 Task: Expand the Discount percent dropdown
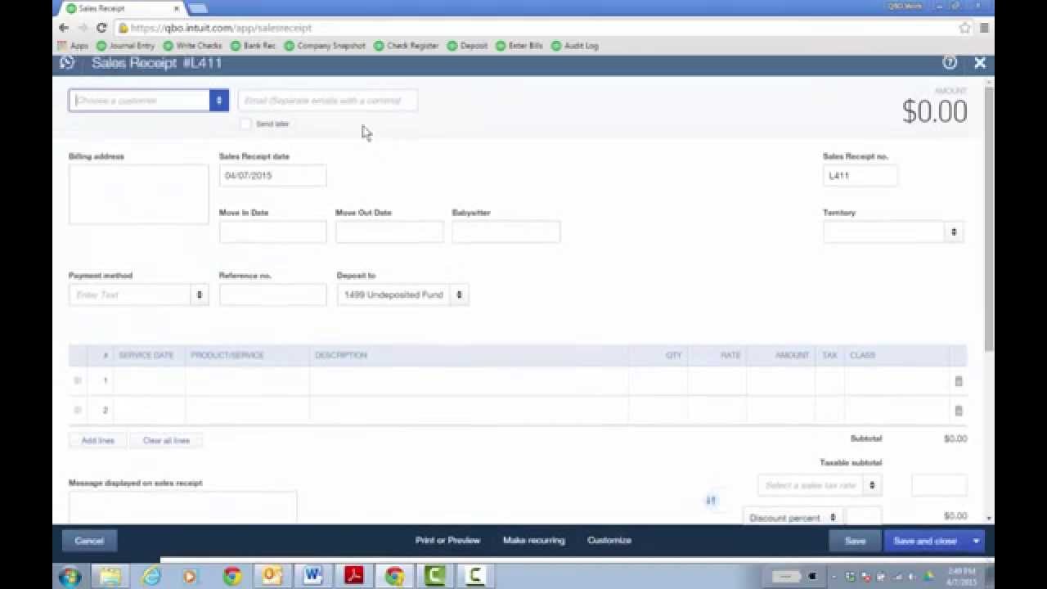833,517
